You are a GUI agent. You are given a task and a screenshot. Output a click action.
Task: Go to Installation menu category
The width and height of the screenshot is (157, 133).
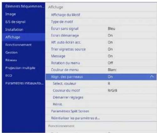(14, 30)
